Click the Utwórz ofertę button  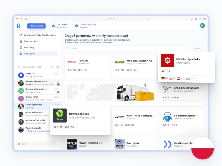[x=36, y=26]
